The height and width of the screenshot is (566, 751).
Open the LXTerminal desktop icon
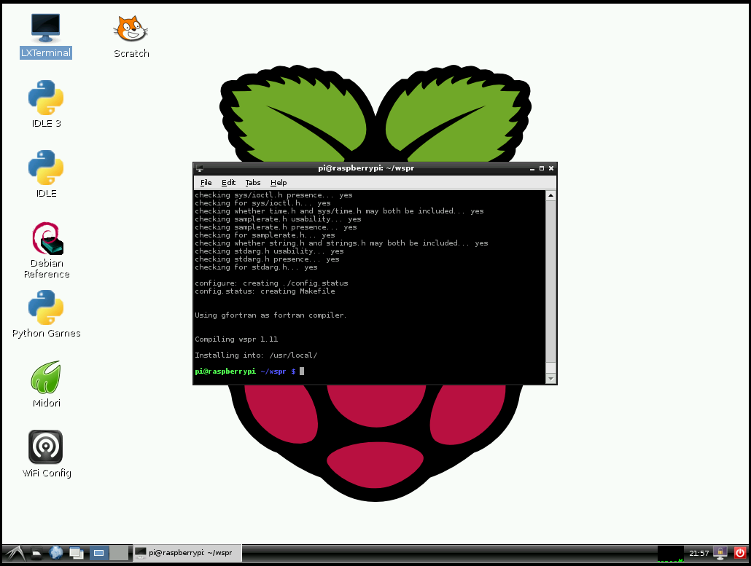pyautogui.click(x=45, y=36)
